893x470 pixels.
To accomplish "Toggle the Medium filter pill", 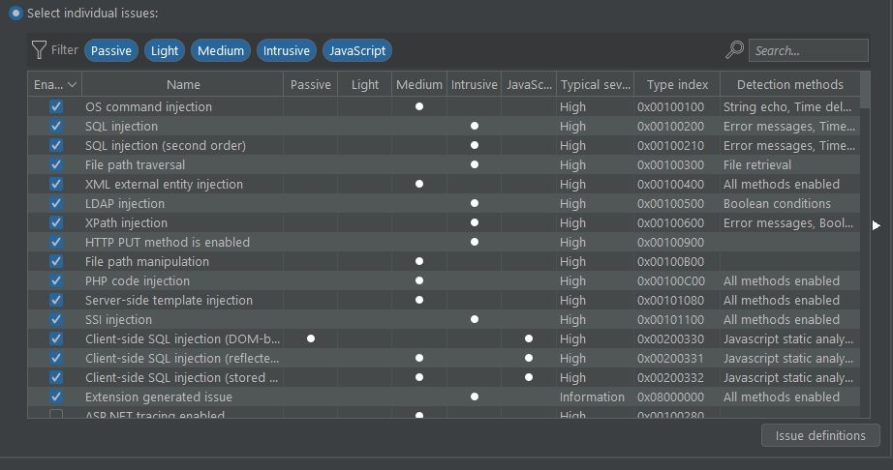I will [x=221, y=50].
